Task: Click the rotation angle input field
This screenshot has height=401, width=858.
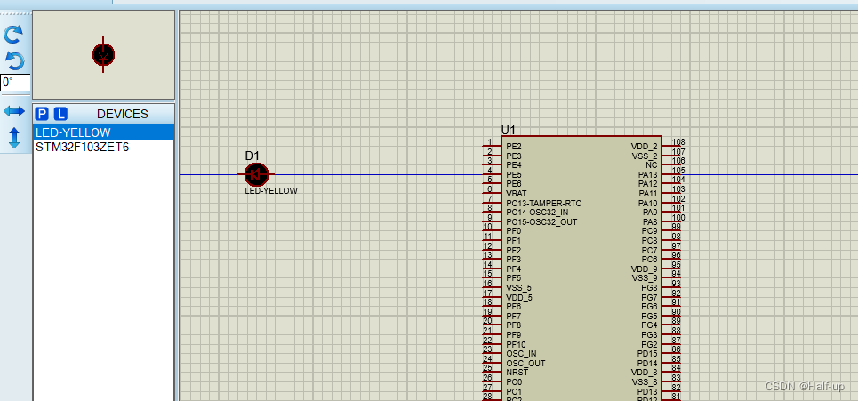Action: [x=15, y=83]
